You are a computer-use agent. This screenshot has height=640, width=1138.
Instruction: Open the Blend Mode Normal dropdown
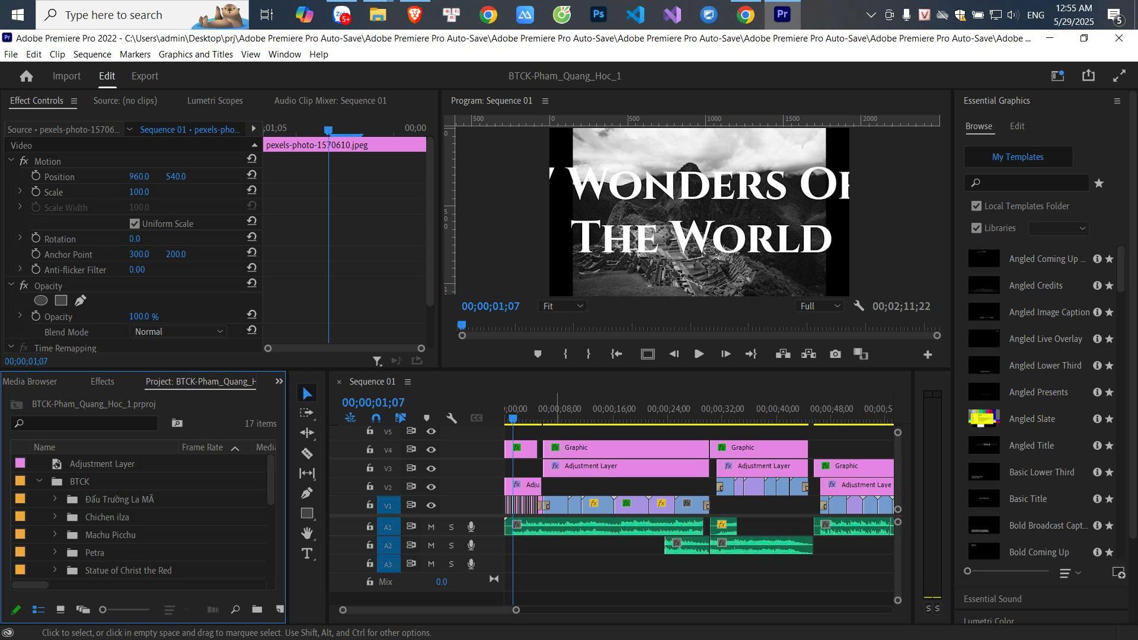point(178,332)
